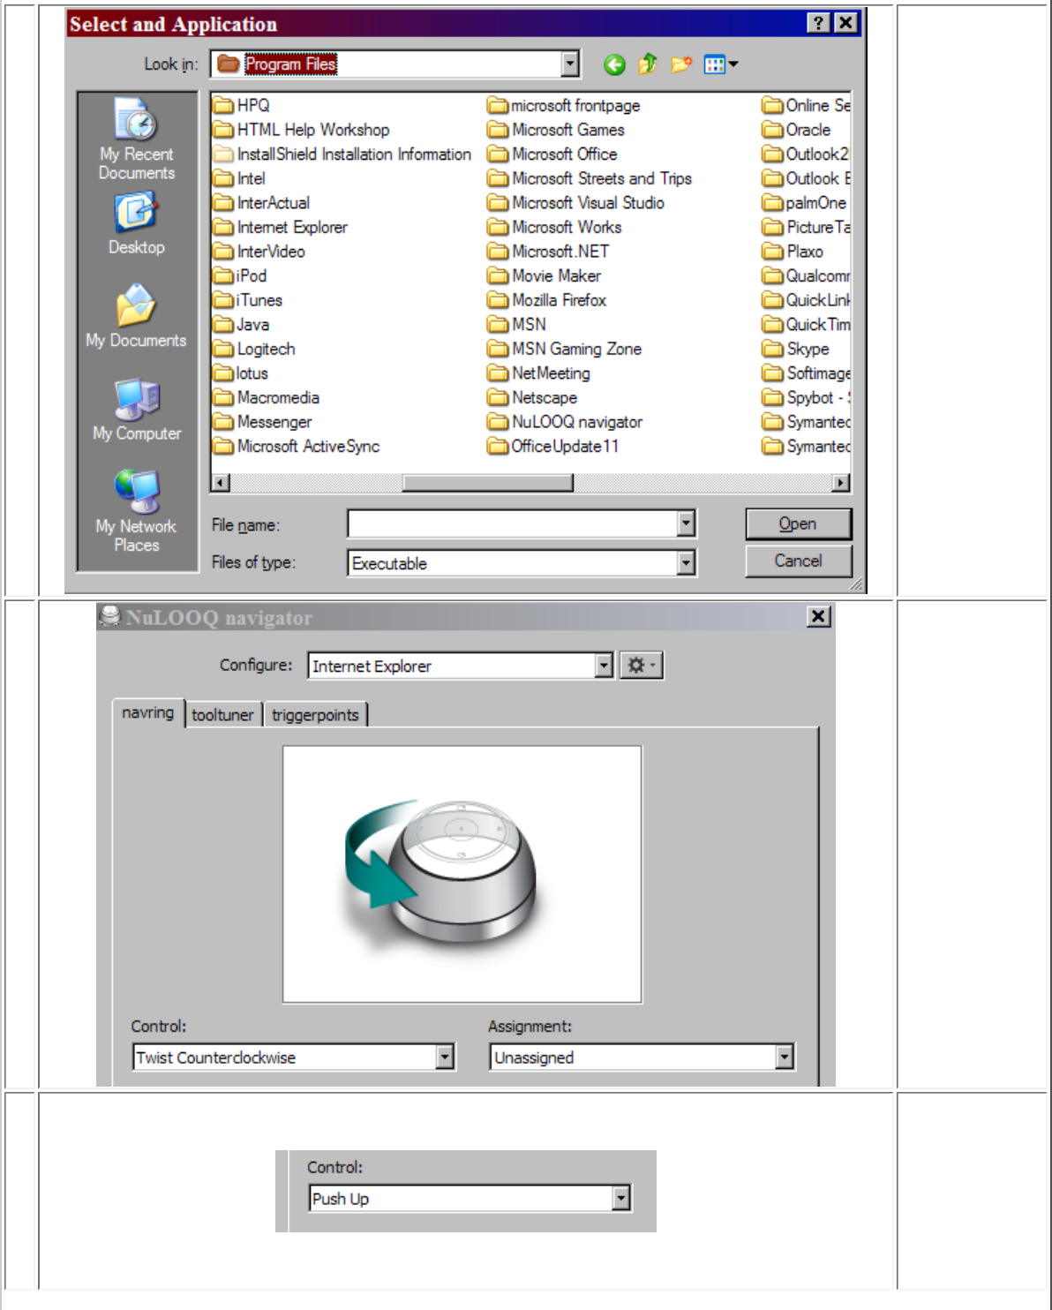Select the Mozilla Firefox folder
Screen dimensions: 1052x1310
(x=547, y=300)
